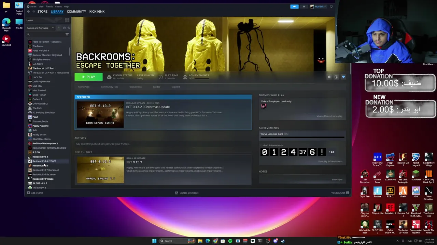The image size is (437, 245).
Task: Open friend avatar under Friends Who Play
Action: coord(263,106)
